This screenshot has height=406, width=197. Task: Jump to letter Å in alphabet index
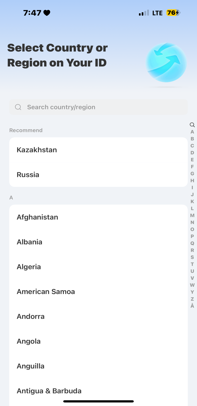click(192, 306)
